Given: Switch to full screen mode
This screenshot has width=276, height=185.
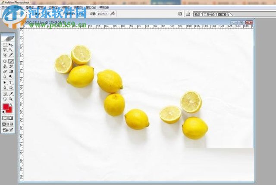Looking at the screenshot, I should (x=12, y=124).
